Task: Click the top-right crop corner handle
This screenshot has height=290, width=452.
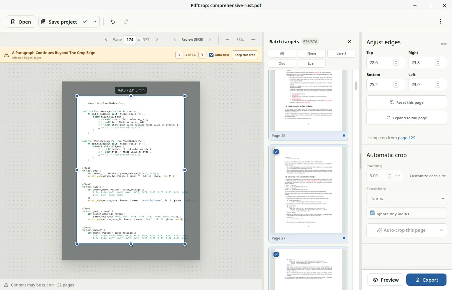Action: pos(185,96)
